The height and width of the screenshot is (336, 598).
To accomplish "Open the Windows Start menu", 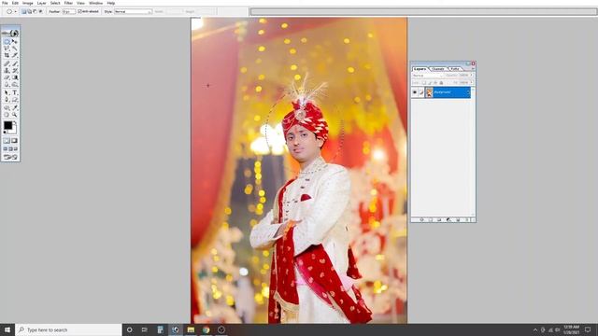I will [x=7, y=329].
